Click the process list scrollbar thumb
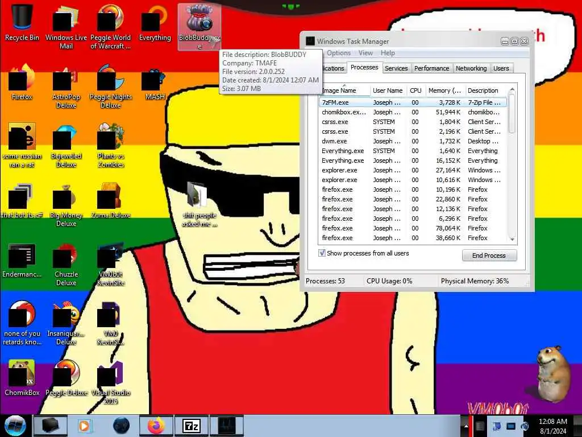The width and height of the screenshot is (582, 437). 512,113
